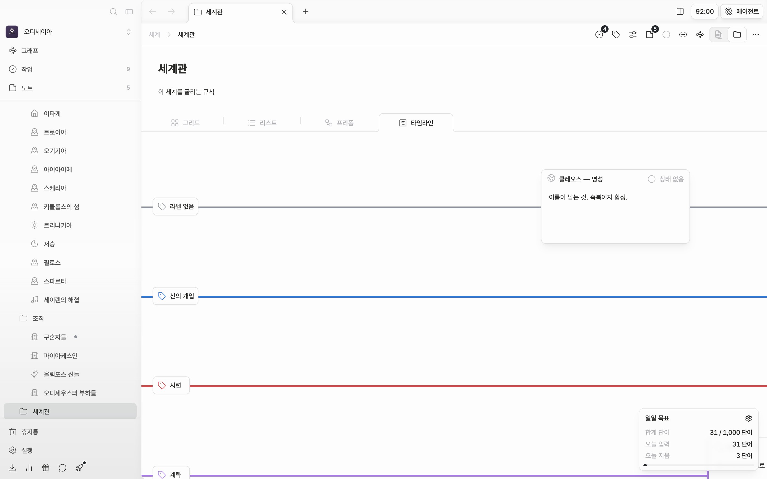The width and height of the screenshot is (767, 479).
Task: Go forward with the right arrow
Action: tap(171, 12)
